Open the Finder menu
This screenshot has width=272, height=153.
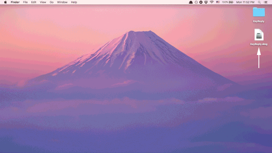[15, 2]
